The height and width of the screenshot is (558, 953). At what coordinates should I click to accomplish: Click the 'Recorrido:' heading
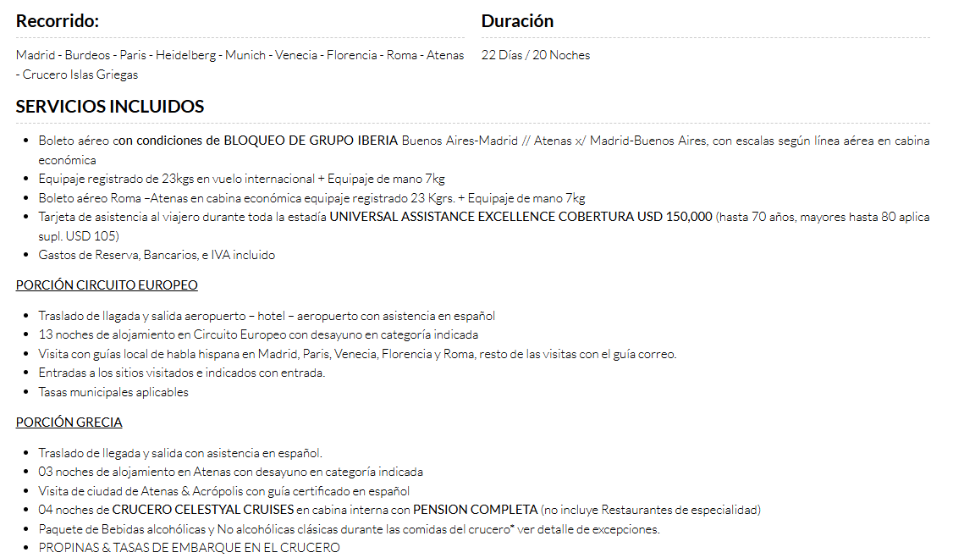point(58,21)
